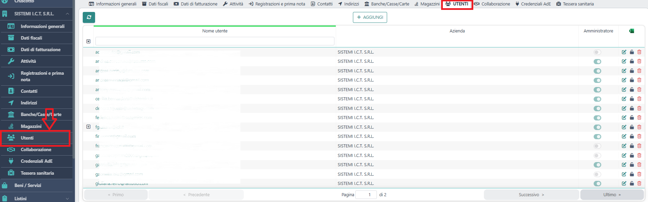Open Beni / Servizi in the sidebar
The width and height of the screenshot is (648, 202).
click(36, 185)
